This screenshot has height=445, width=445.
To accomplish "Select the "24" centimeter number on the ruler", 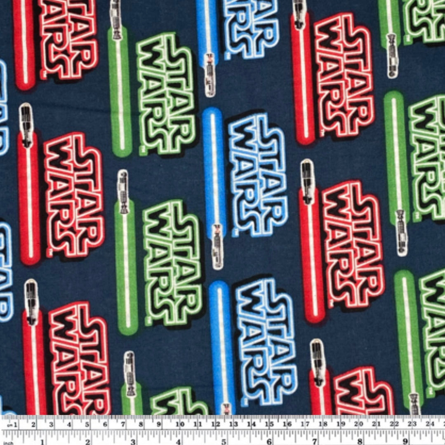I will click(430, 424).
